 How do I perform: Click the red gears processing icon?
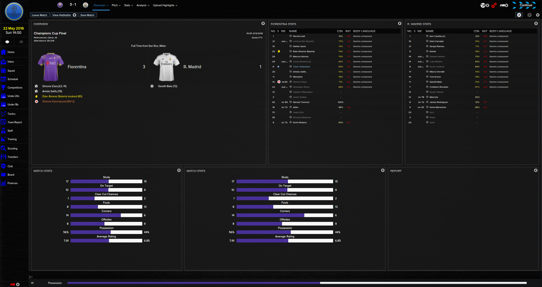coord(494,5)
